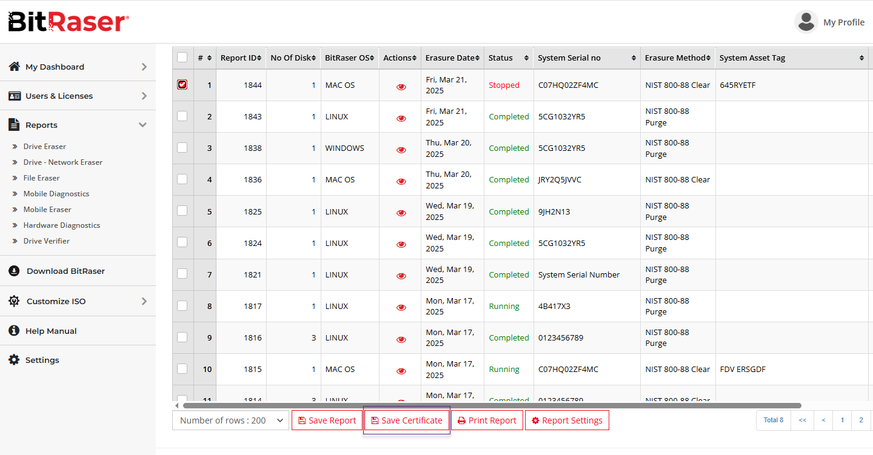
Task: Open the My Profile link
Action: [x=844, y=22]
